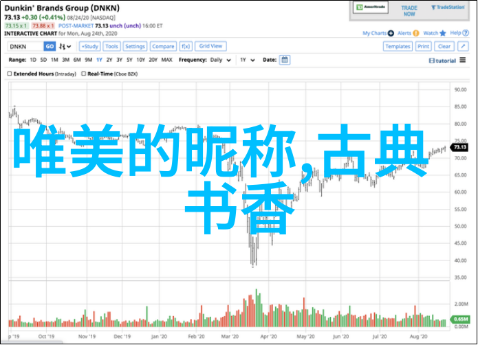Open the Tools menu
Viewport: 478px width, 345px height.
(x=111, y=46)
